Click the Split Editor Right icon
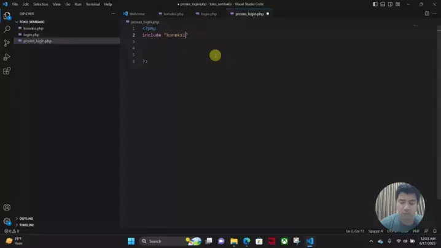Viewport: 441px width, 248px height. click(x=427, y=14)
